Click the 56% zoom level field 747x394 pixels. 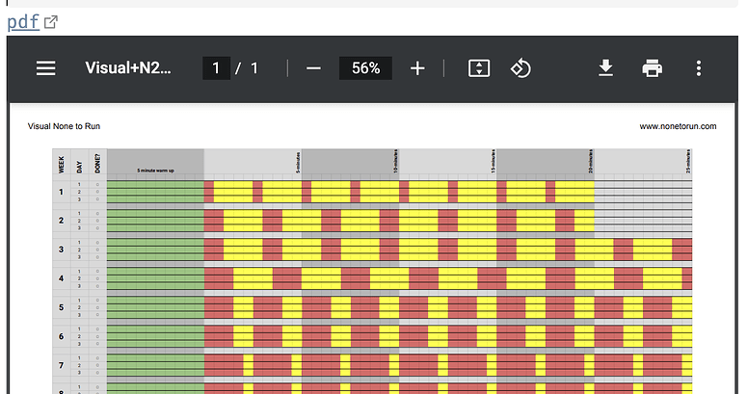coord(365,68)
